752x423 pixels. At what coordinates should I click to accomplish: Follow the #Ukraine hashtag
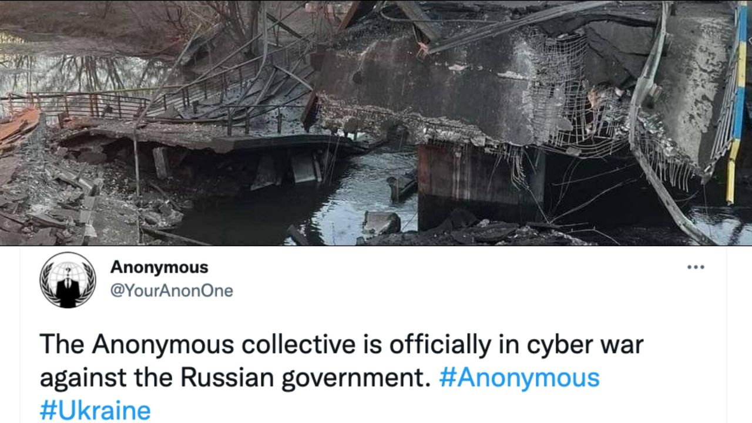coord(95,411)
